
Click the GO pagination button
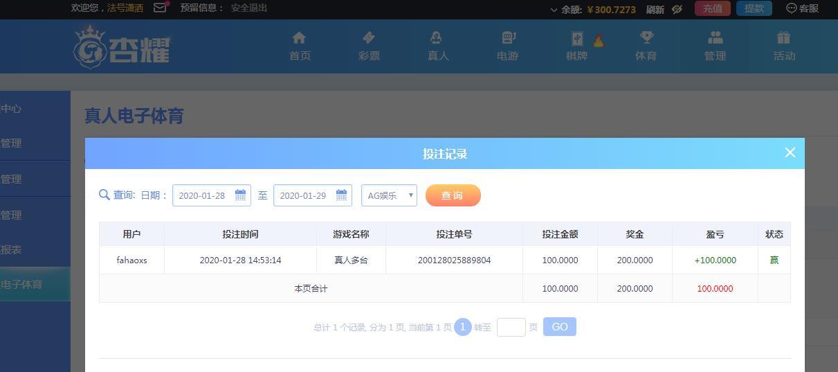click(x=560, y=327)
